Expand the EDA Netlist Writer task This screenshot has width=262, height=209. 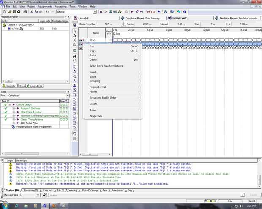coord(14,123)
